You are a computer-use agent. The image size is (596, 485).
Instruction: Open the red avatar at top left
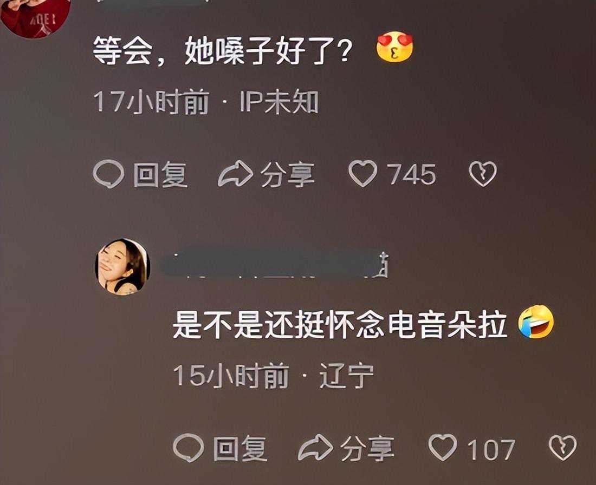click(x=35, y=18)
